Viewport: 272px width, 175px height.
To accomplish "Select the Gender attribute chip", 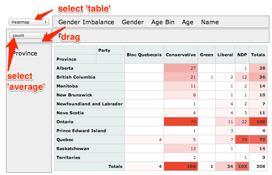I will coord(133,22).
